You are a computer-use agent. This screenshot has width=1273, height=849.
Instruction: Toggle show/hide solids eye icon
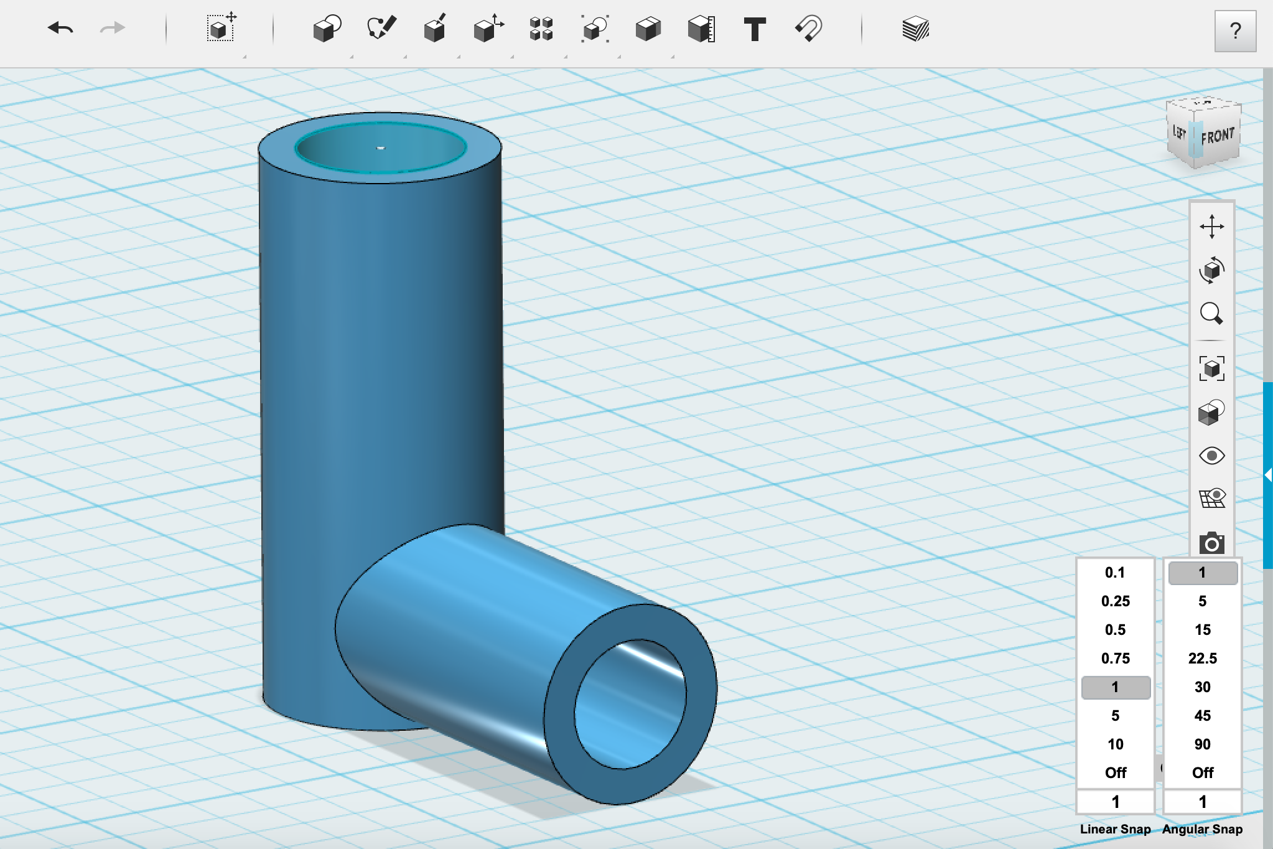(x=1211, y=456)
